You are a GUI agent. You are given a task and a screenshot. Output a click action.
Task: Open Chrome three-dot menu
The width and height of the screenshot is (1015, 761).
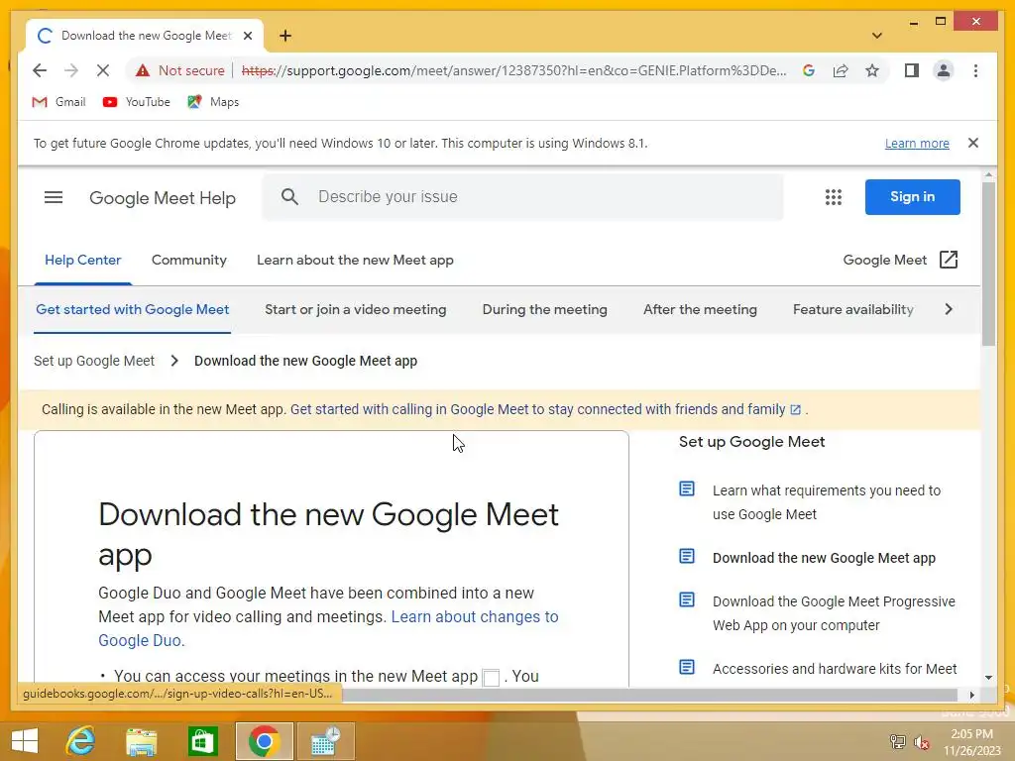tap(975, 70)
